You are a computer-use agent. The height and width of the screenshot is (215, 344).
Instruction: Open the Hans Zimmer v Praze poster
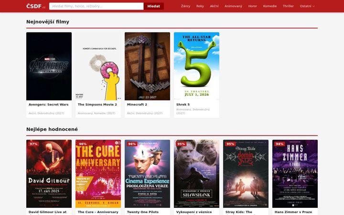click(x=295, y=174)
